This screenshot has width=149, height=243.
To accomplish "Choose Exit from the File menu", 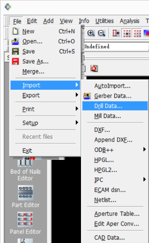I will (45, 150).
